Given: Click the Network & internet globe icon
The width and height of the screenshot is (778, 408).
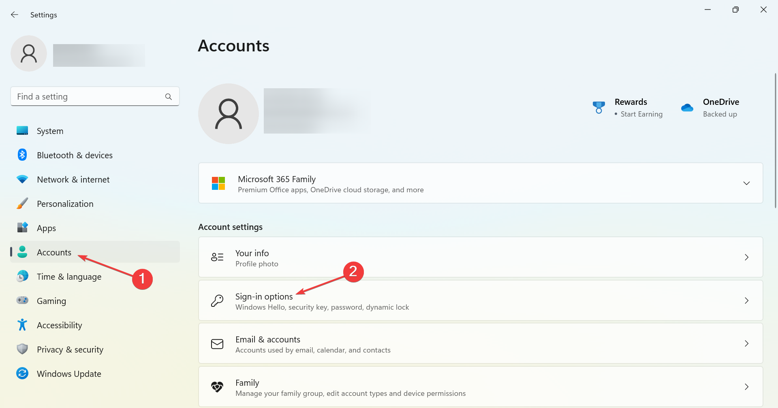Looking at the screenshot, I should coord(22,179).
